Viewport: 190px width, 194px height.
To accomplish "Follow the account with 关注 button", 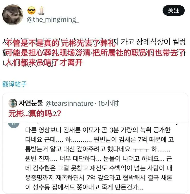I will 174,11.
